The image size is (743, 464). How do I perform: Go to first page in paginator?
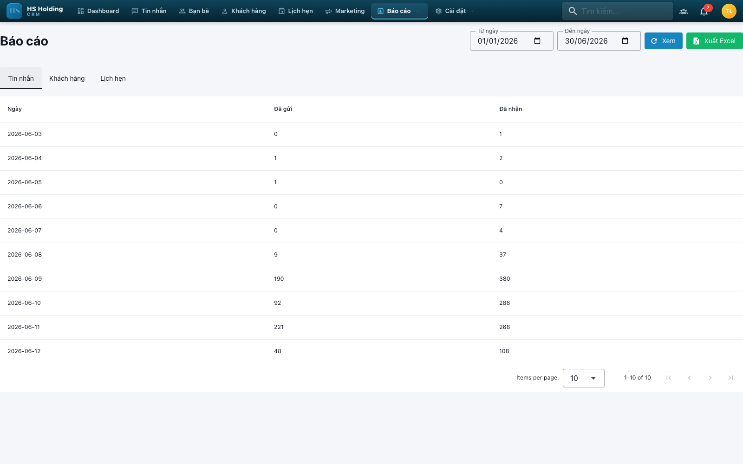[669, 378]
